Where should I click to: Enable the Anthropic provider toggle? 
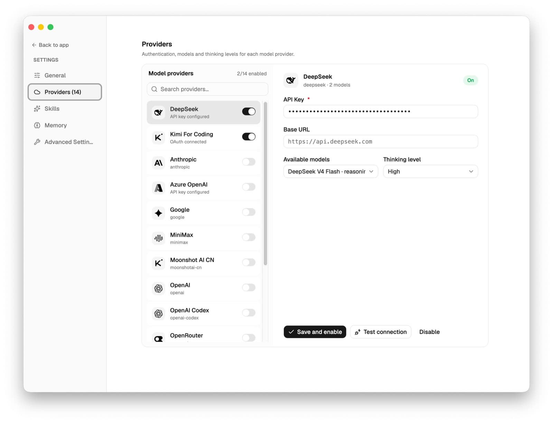(x=249, y=162)
